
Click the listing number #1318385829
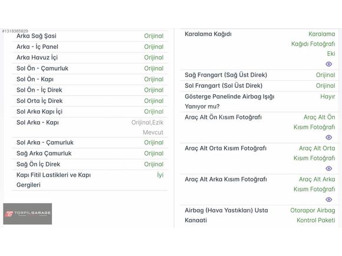pyautogui.click(x=15, y=31)
